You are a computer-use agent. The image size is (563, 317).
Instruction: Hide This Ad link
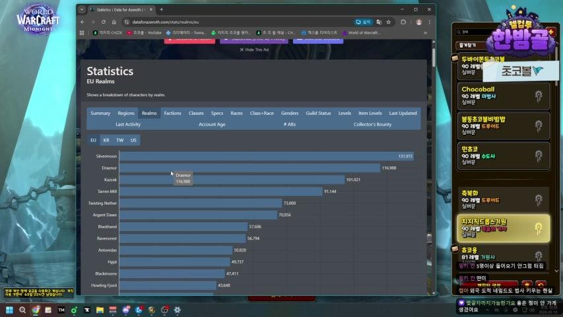[254, 50]
